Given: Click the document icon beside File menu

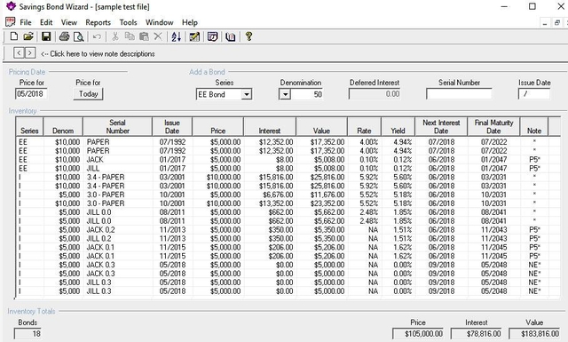Looking at the screenshot, I should click(x=10, y=21).
